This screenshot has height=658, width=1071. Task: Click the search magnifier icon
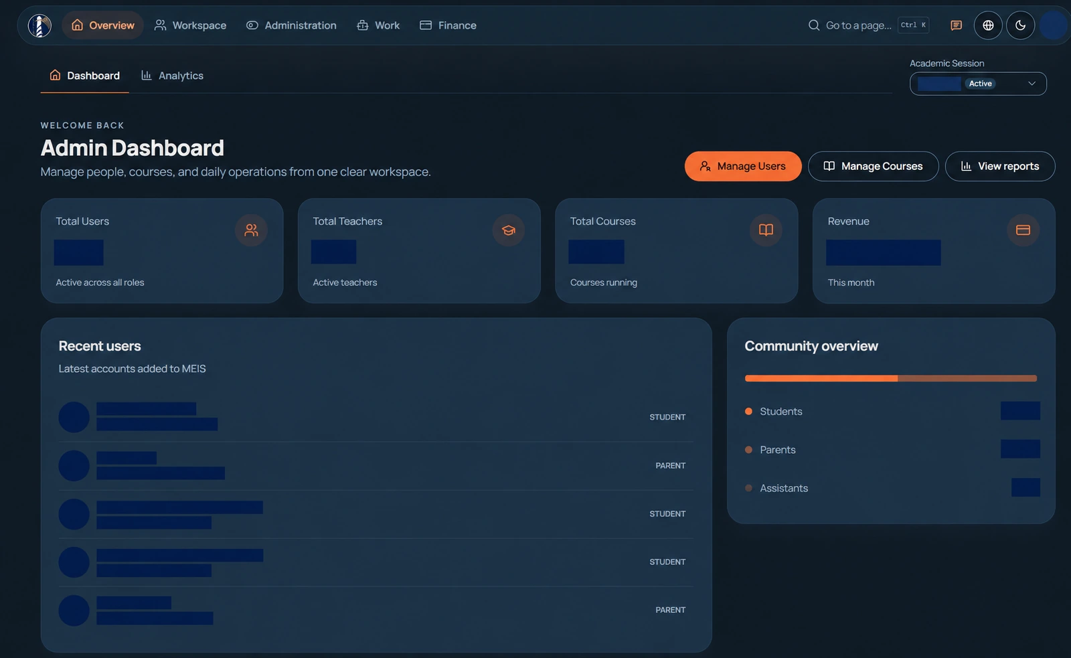[814, 25]
